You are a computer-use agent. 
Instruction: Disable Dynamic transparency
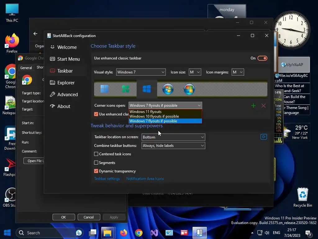pyautogui.click(x=96, y=171)
